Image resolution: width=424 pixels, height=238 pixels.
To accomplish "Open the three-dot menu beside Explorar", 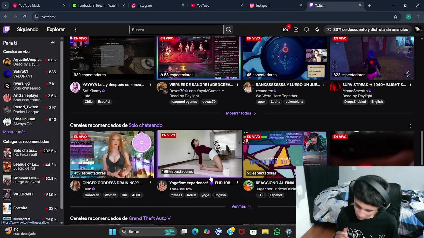I will coord(76,30).
